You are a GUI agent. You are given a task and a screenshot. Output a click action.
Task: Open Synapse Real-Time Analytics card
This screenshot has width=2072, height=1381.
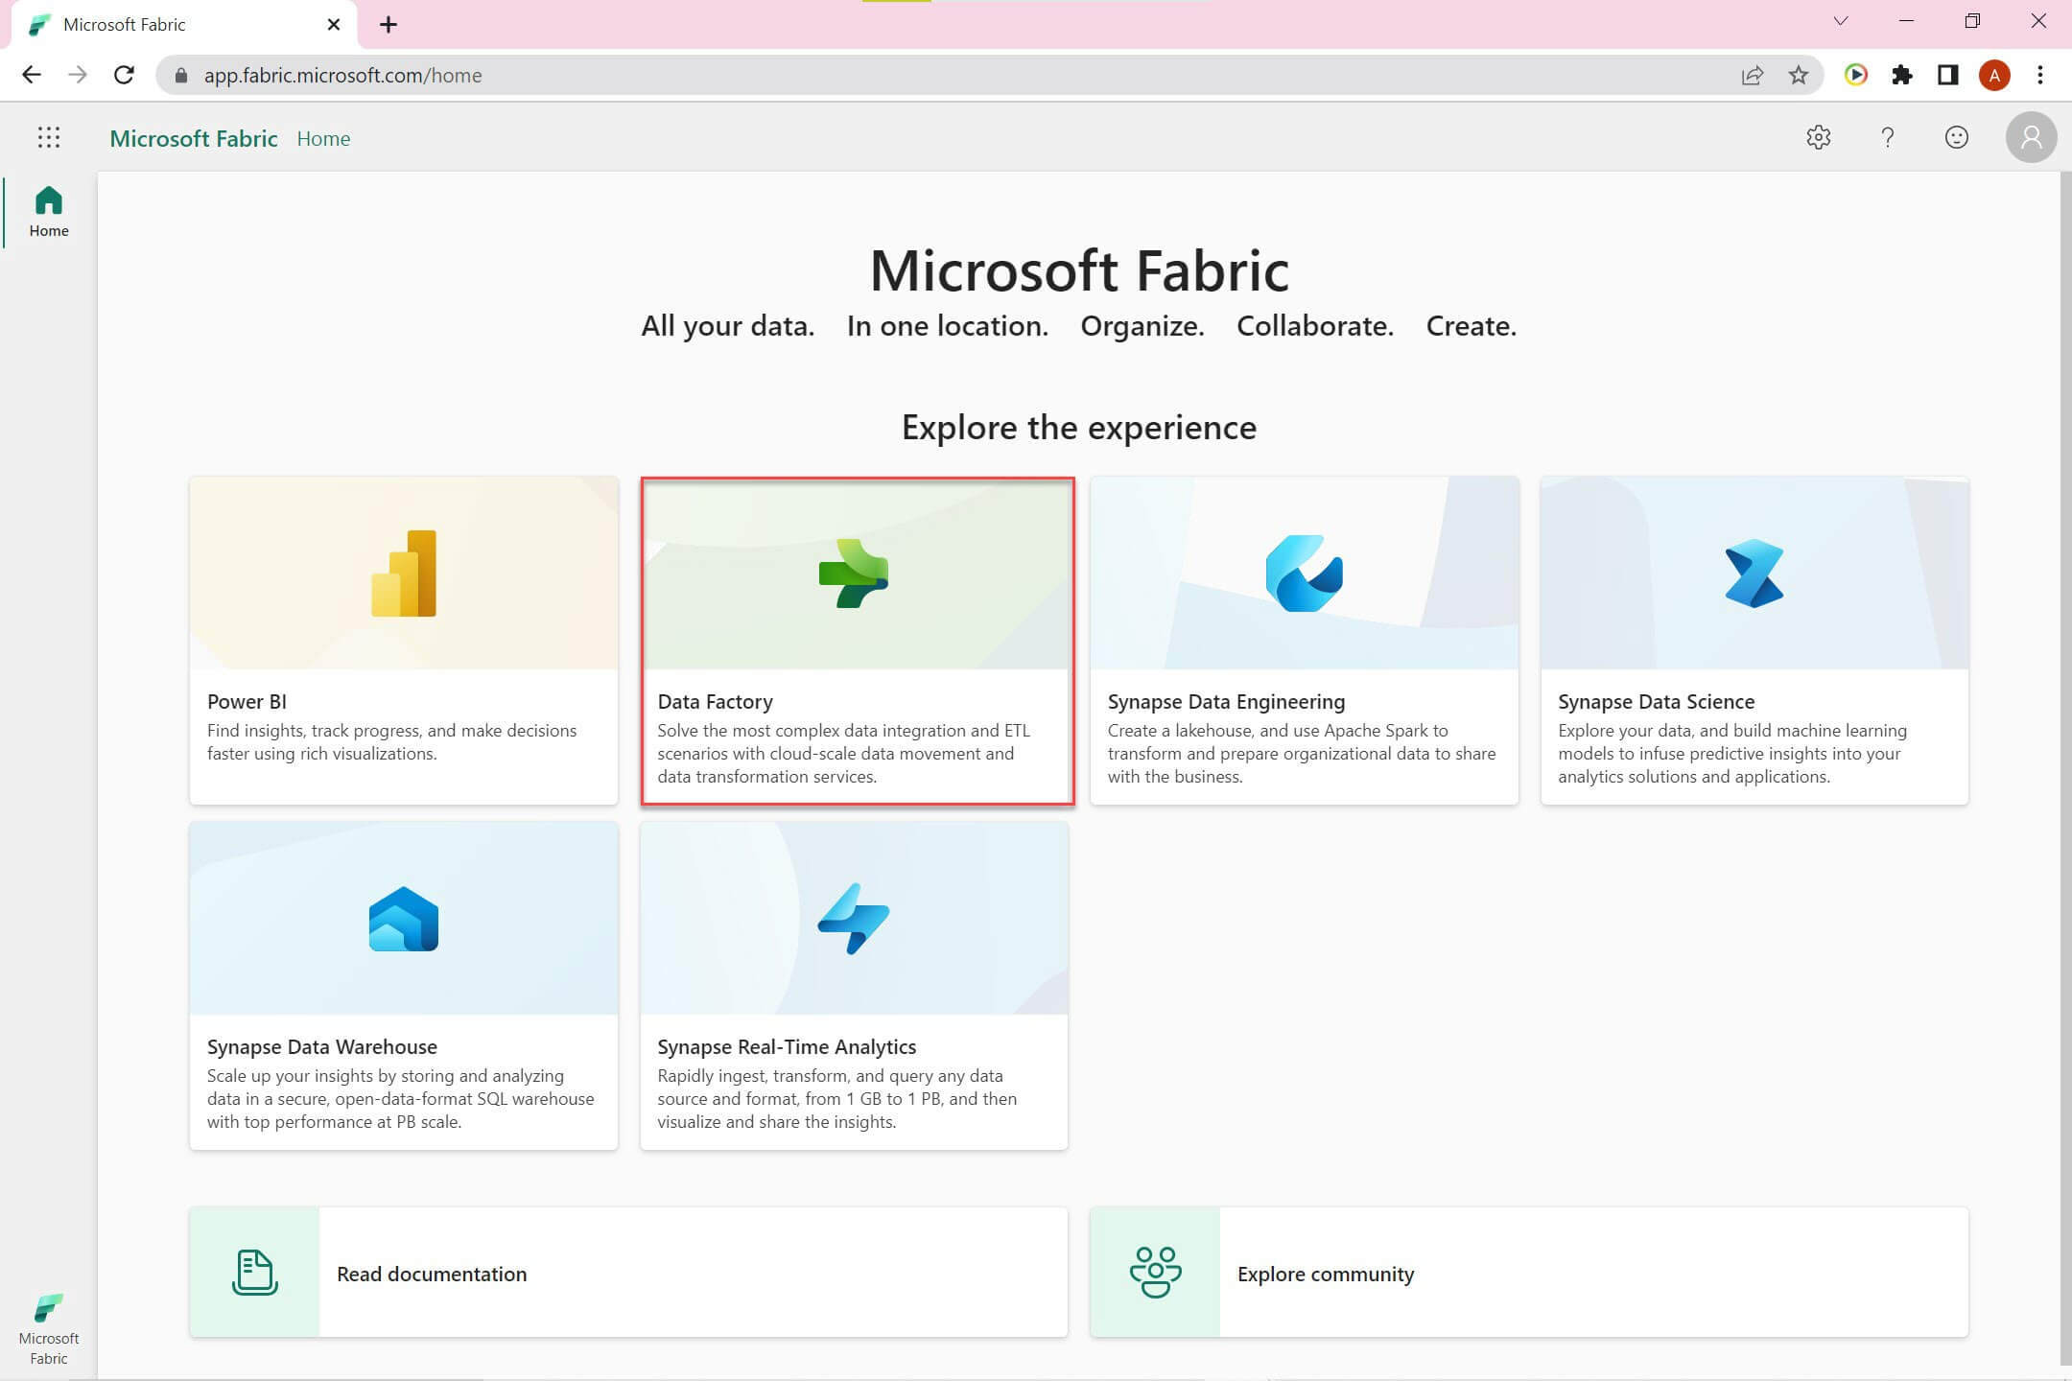[x=854, y=986]
